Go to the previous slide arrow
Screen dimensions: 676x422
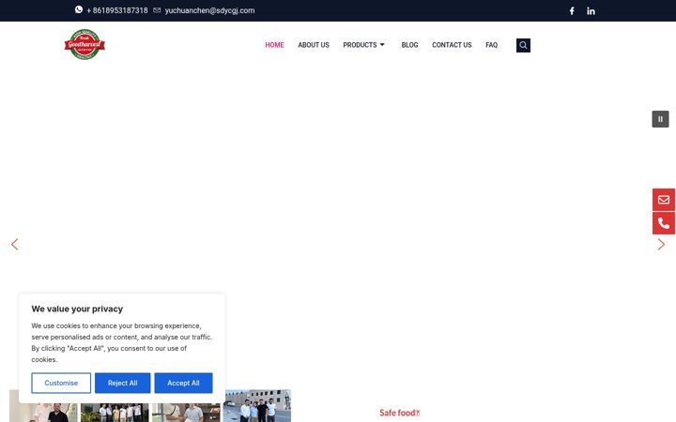[x=15, y=245]
